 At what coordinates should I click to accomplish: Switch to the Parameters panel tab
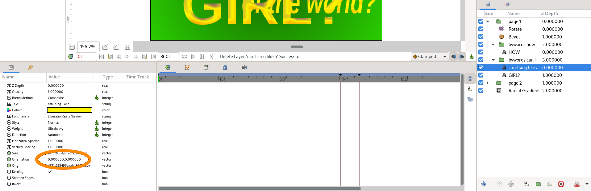coord(11,67)
